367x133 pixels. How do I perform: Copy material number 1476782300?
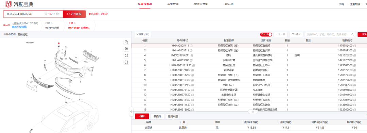(x=355, y=50)
